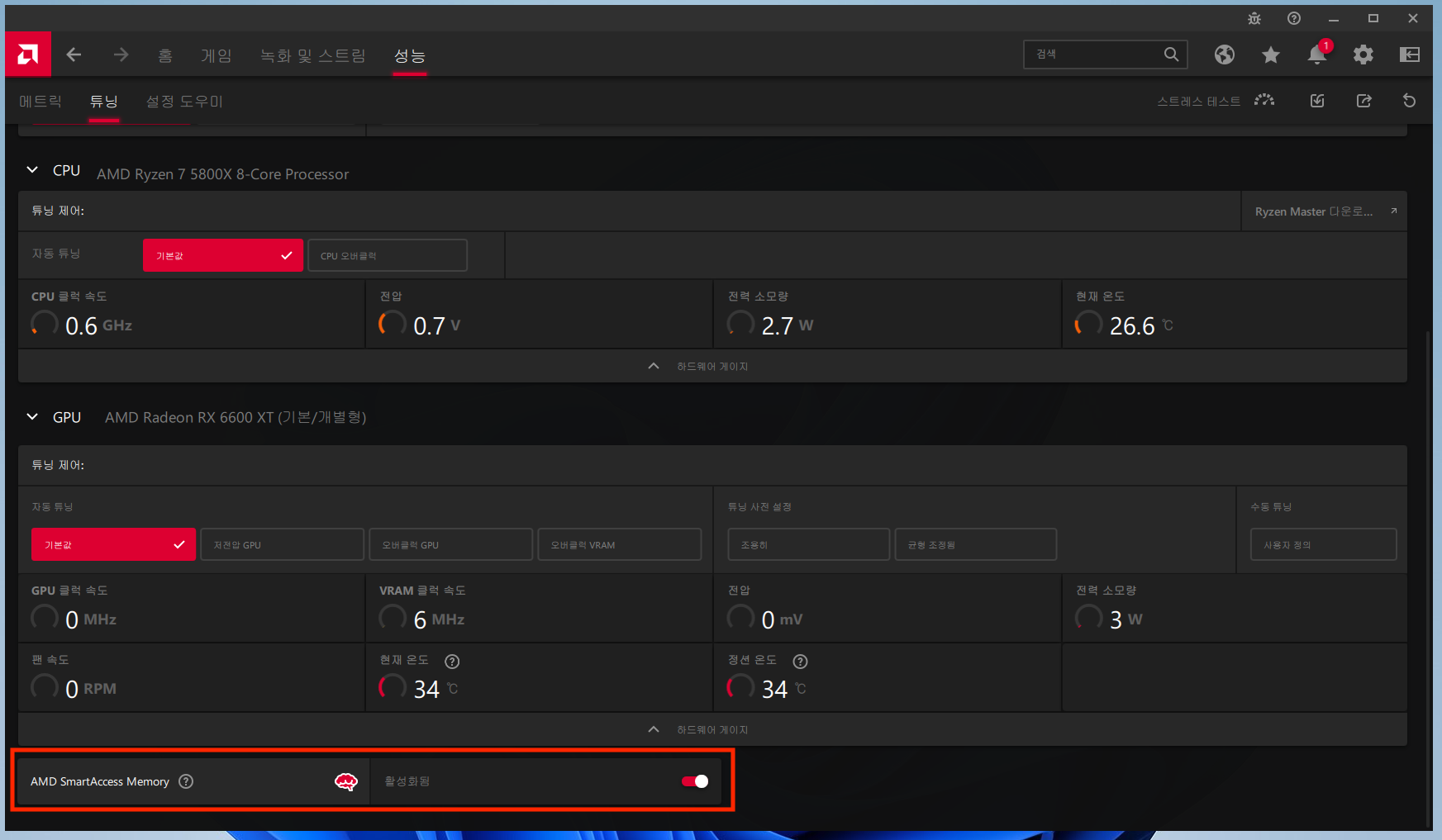Open help question mark in title bar
The width and height of the screenshot is (1442, 840).
tap(1294, 18)
